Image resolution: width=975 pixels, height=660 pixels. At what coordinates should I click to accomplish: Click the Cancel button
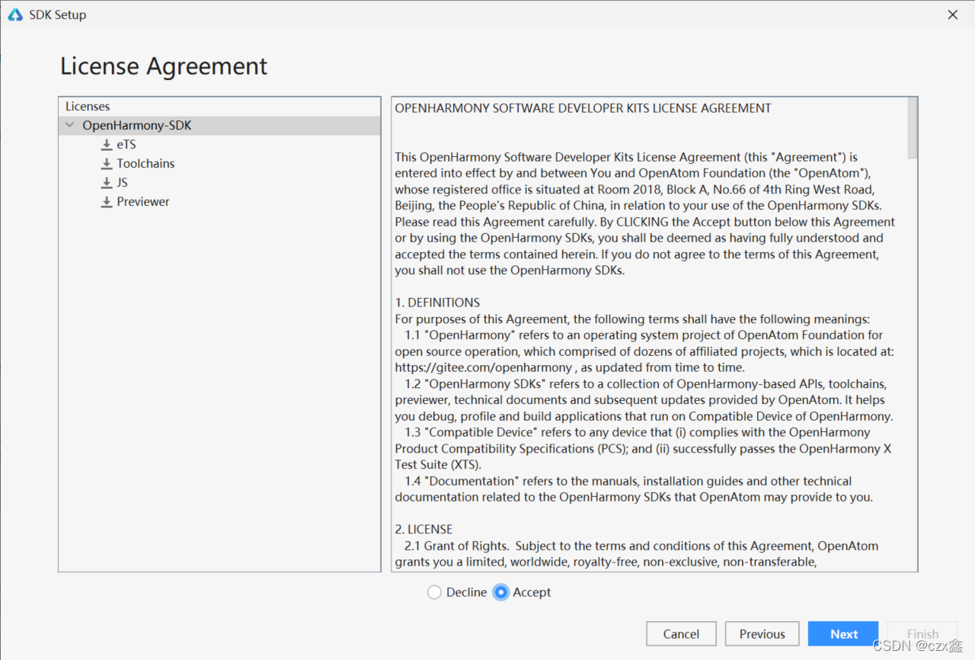(681, 634)
